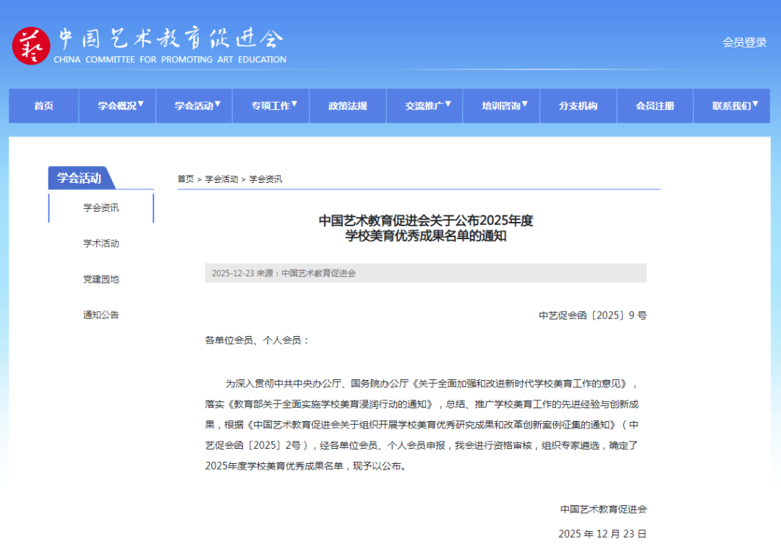Screen dimensions: 781x547
Task: Click 学会活动 in the breadcrumb
Action: coord(222,178)
